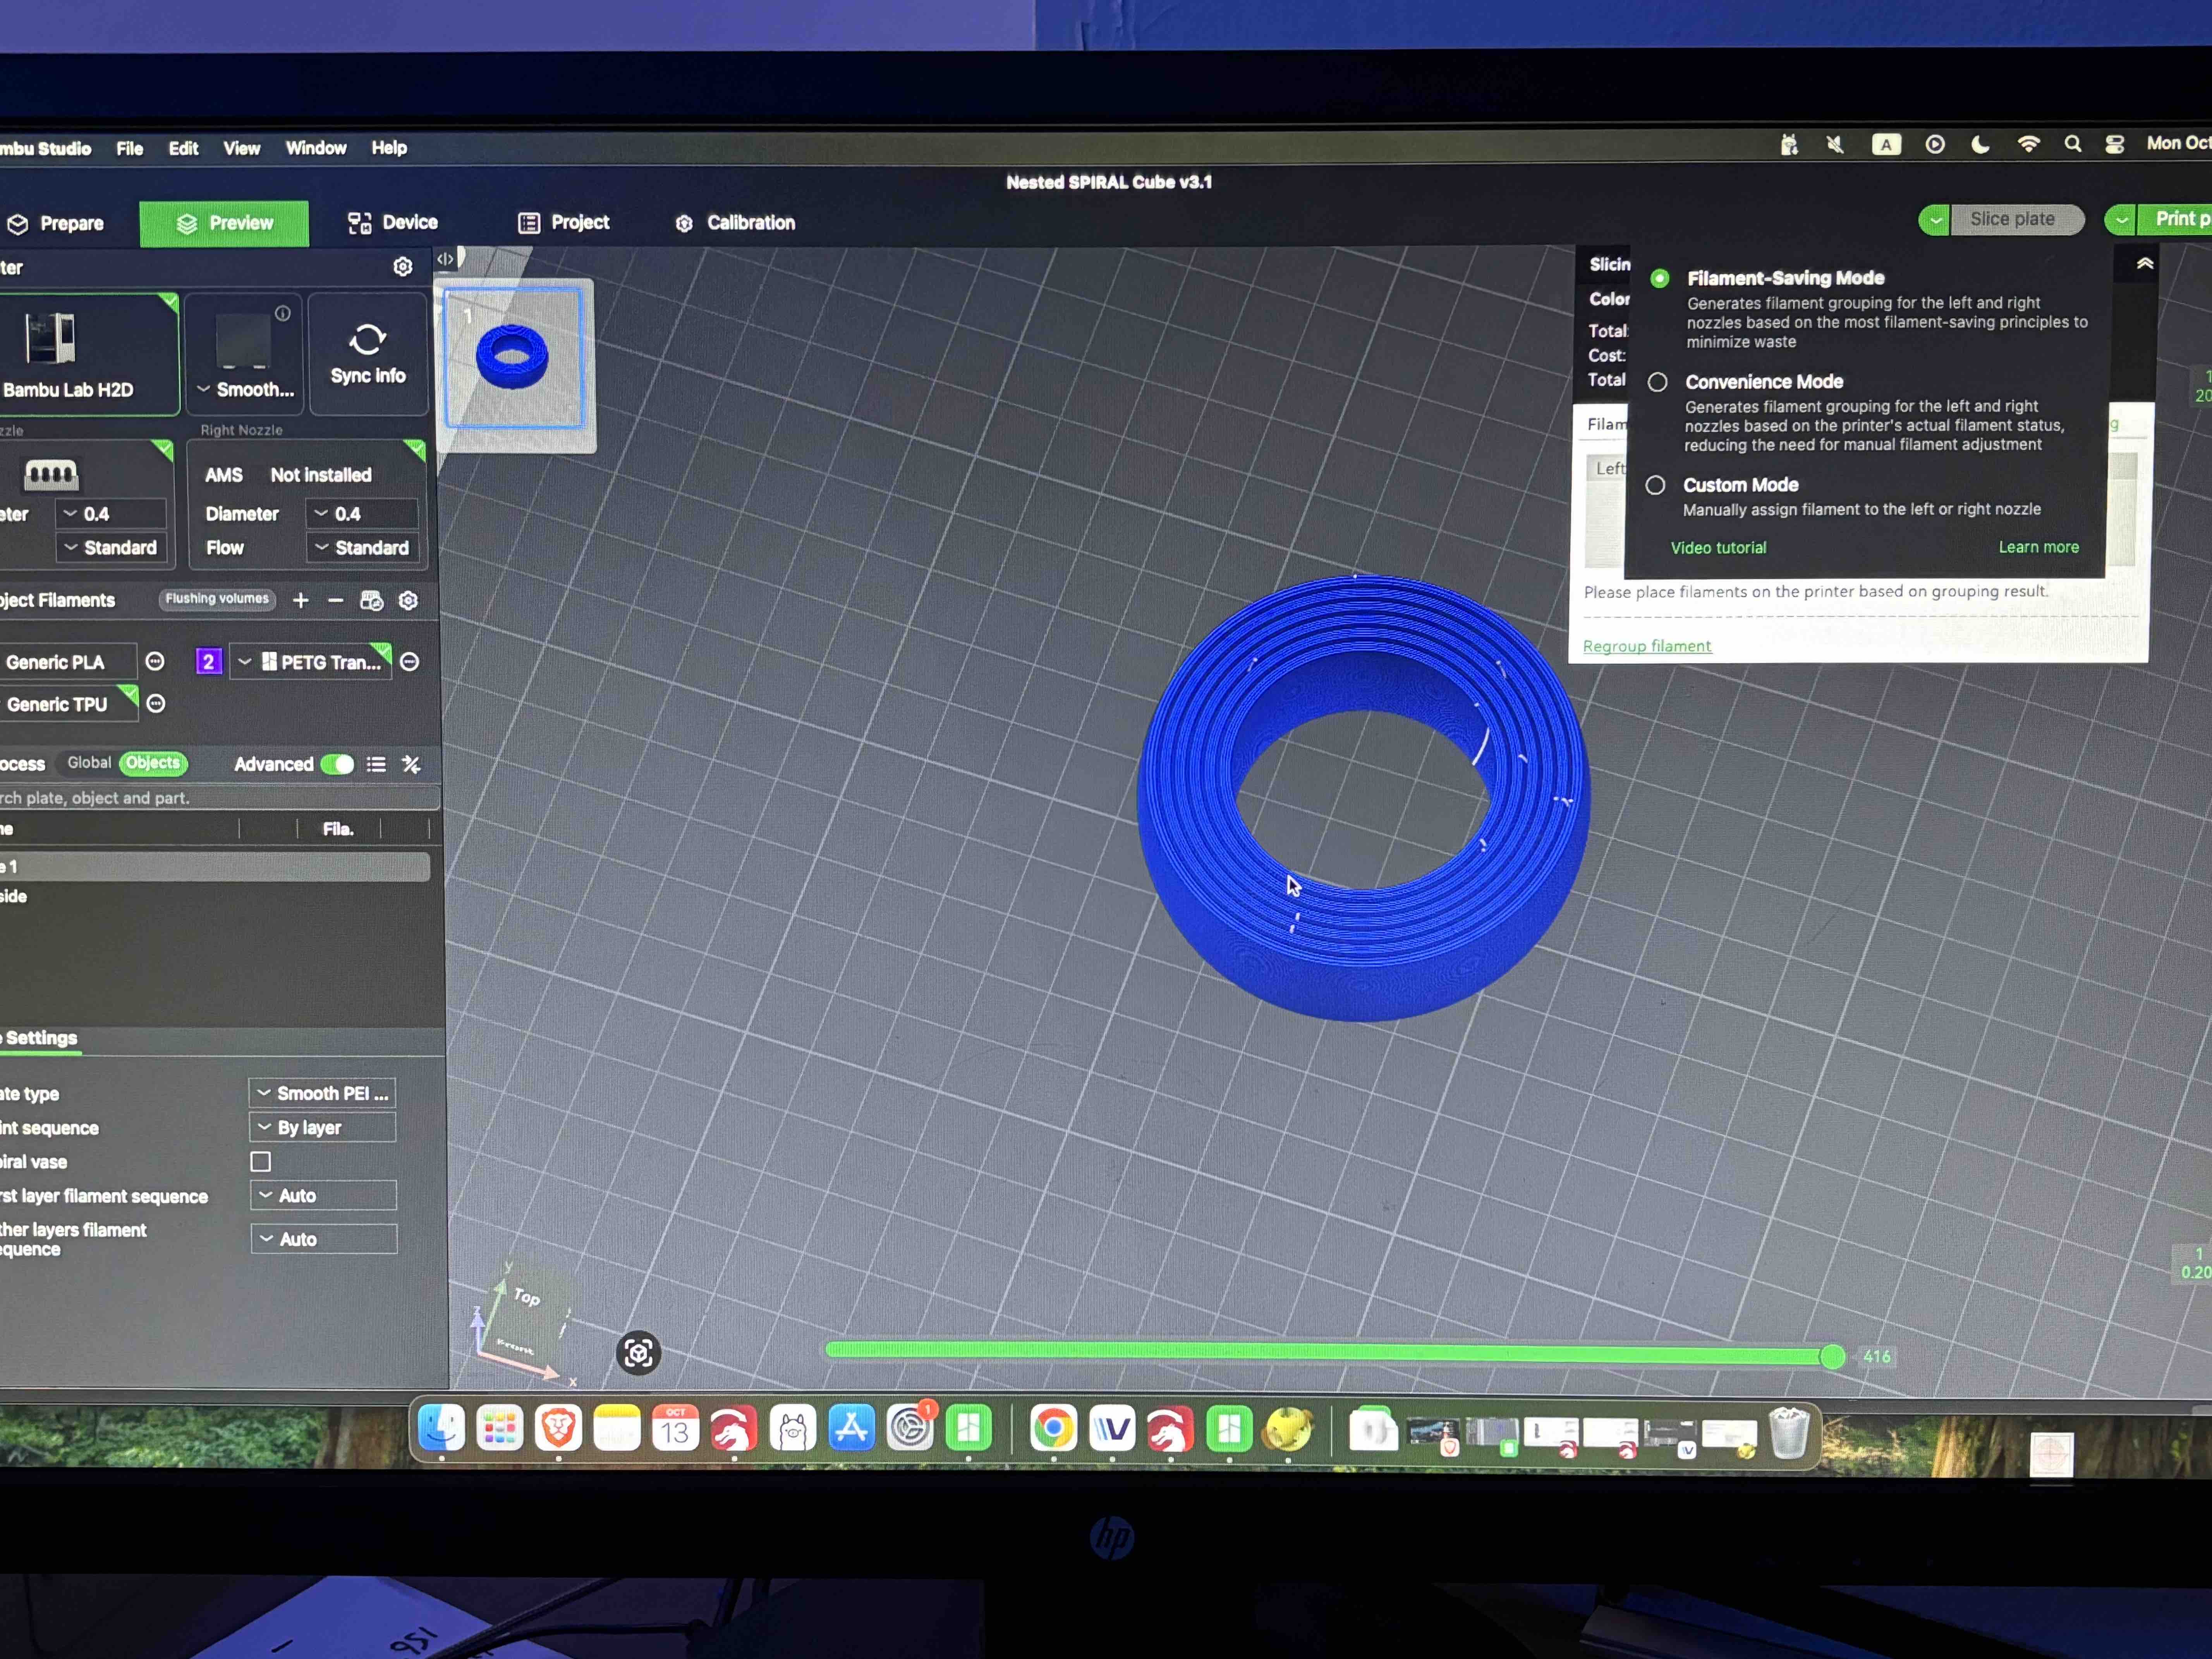
Task: Select Convenience Mode radio button
Action: [x=1657, y=382]
